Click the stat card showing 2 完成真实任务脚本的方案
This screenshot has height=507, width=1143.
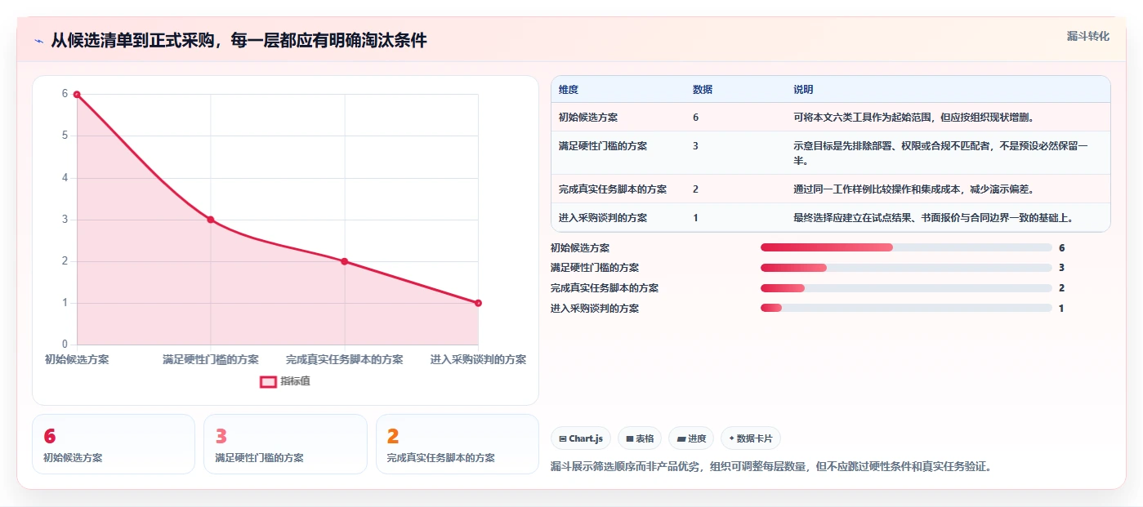click(458, 444)
